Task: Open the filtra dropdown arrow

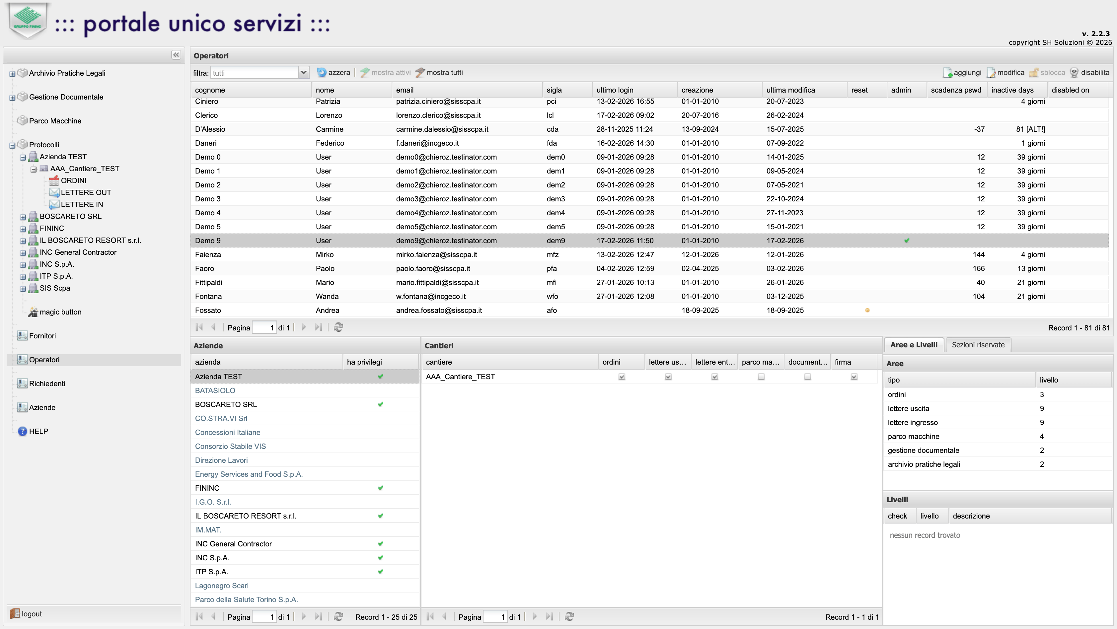Action: [x=304, y=72]
